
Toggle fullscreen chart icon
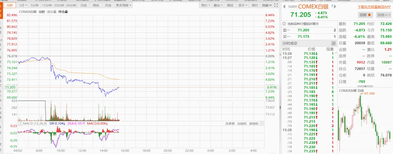(x=276, y=5)
